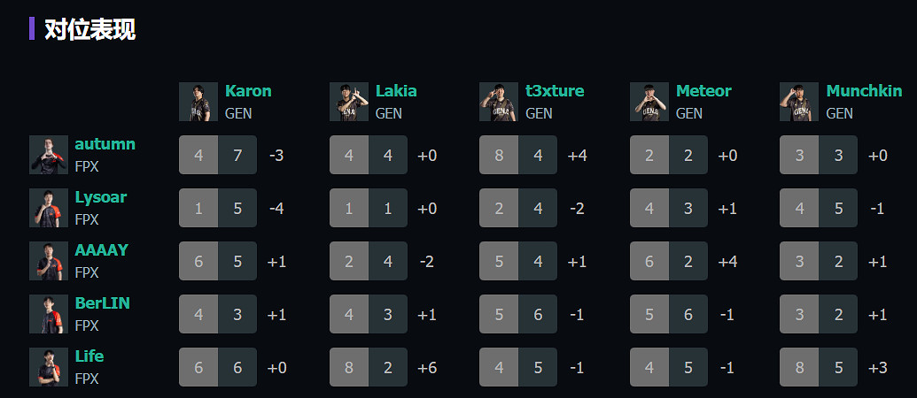Click Lakia's player portrait

coord(348,102)
